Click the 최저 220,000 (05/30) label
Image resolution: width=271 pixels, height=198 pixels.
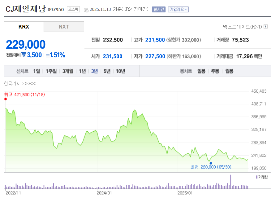point(211,167)
